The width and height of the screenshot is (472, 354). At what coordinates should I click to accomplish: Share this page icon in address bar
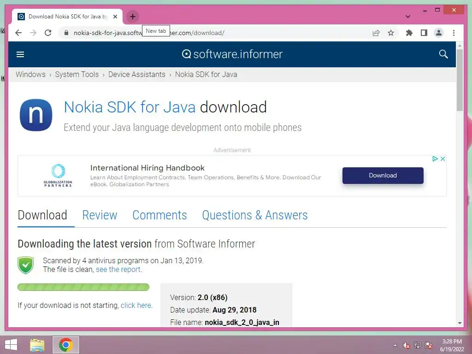click(x=376, y=33)
